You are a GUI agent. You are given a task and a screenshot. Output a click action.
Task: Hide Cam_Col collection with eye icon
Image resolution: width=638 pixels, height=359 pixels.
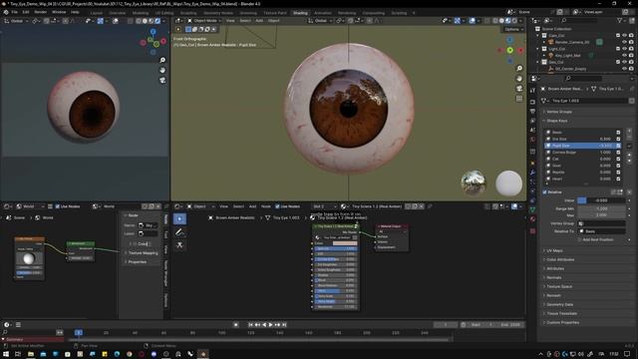pos(624,36)
